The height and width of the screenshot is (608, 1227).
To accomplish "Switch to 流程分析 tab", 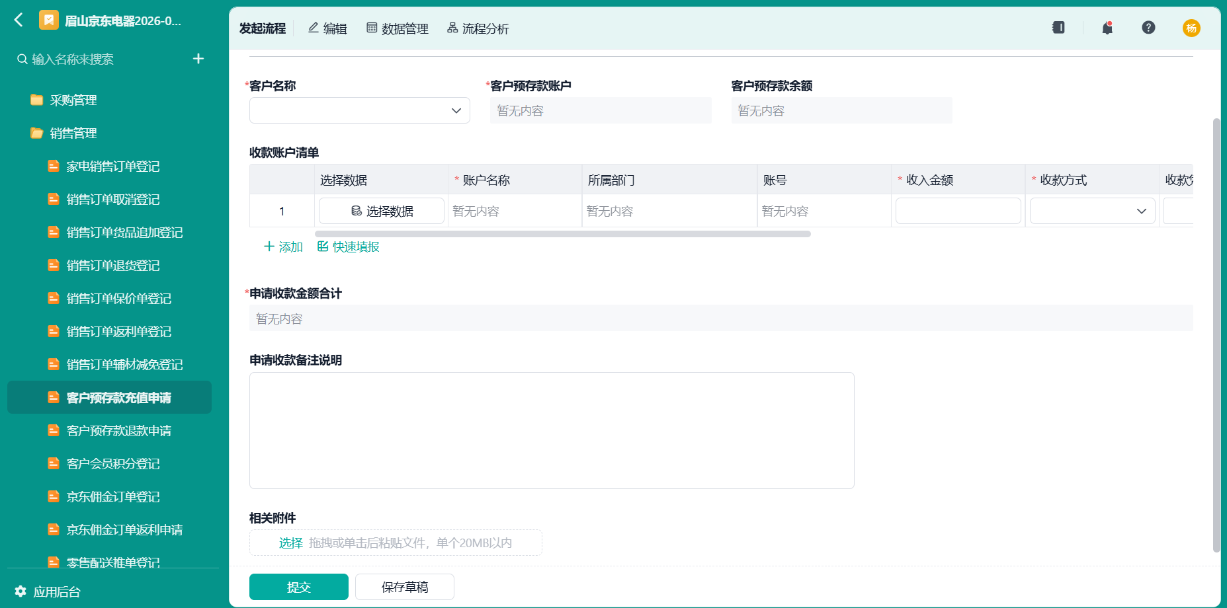I will click(478, 28).
